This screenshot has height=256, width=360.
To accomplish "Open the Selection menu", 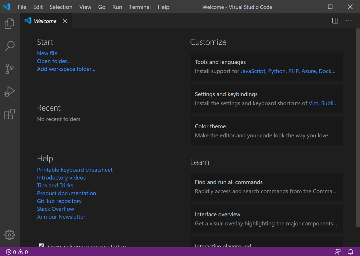I will [61, 7].
